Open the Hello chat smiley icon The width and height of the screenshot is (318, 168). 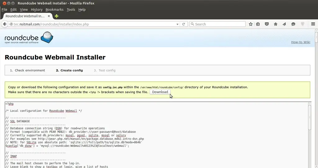pos(293,24)
